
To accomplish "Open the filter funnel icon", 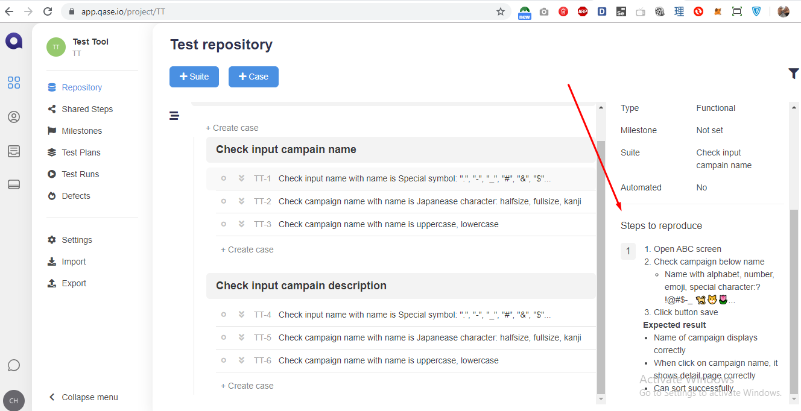I will [x=794, y=74].
